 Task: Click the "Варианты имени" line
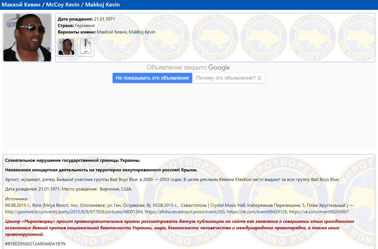[x=106, y=32]
